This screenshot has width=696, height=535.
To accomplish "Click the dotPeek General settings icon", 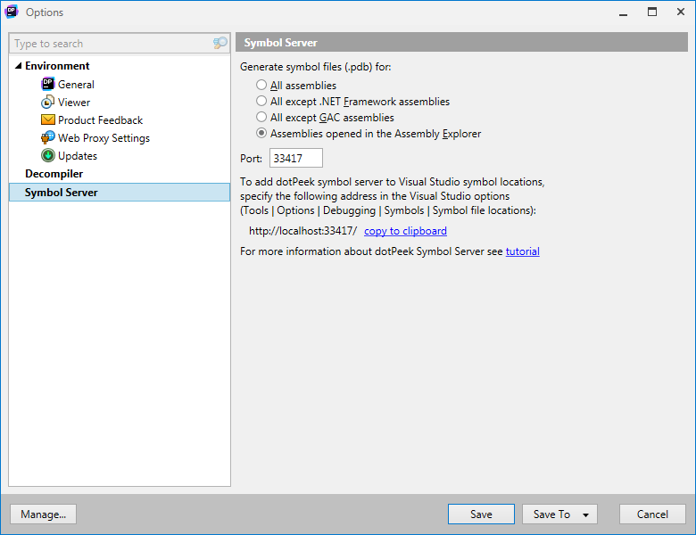I will tap(48, 84).
